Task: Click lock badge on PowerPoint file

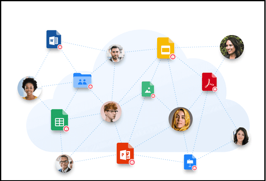Action: (x=132, y=162)
